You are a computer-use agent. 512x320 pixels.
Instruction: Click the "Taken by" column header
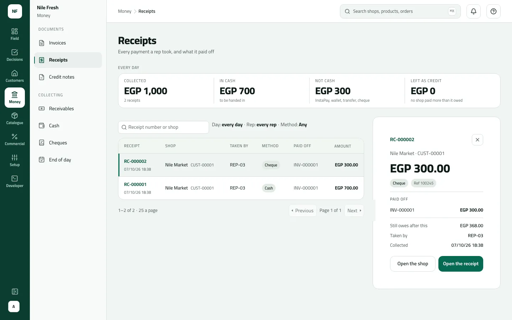tap(239, 146)
